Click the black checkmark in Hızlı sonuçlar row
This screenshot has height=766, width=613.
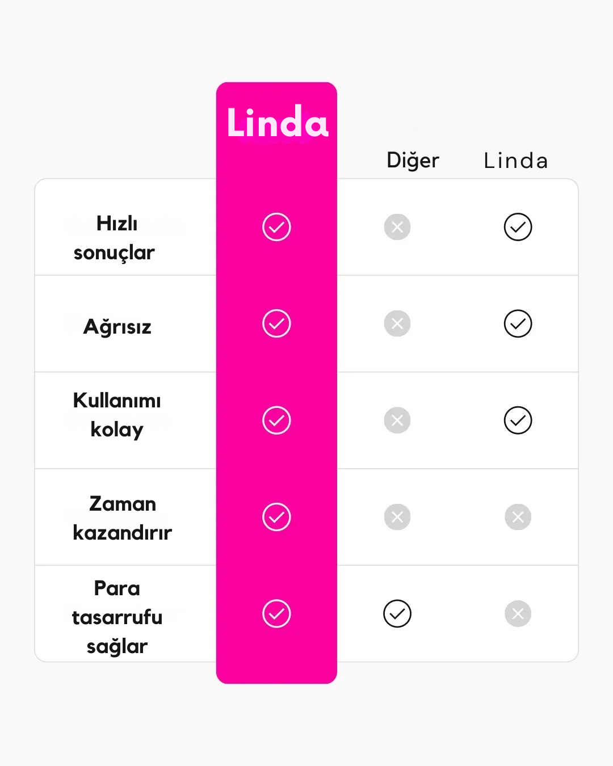coord(518,227)
